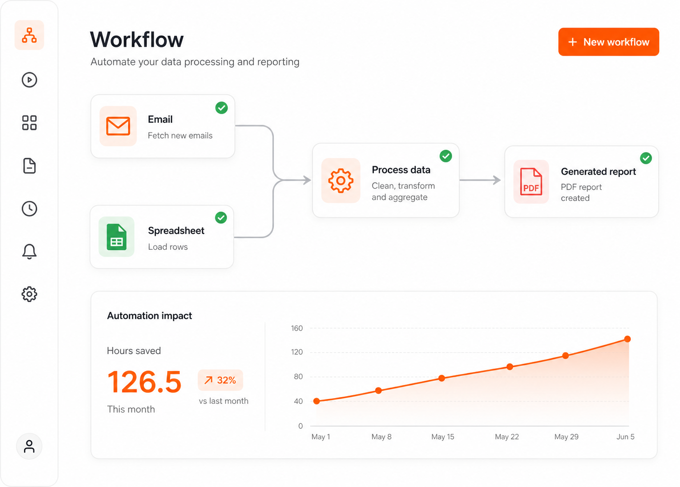Image resolution: width=680 pixels, height=487 pixels.
Task: Open the workflow diagram sidebar icon
Action: tap(29, 35)
